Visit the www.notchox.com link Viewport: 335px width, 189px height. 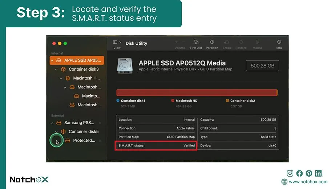point(308,182)
